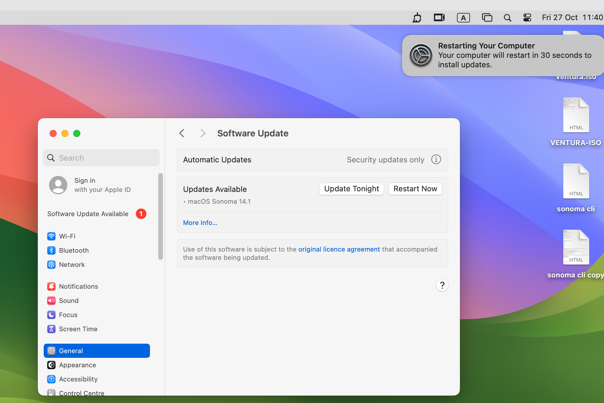Open the More Info… link
The width and height of the screenshot is (604, 403).
[200, 223]
